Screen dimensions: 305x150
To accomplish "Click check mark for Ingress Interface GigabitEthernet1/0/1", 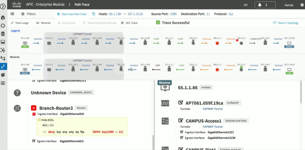I will tap(181, 132).
